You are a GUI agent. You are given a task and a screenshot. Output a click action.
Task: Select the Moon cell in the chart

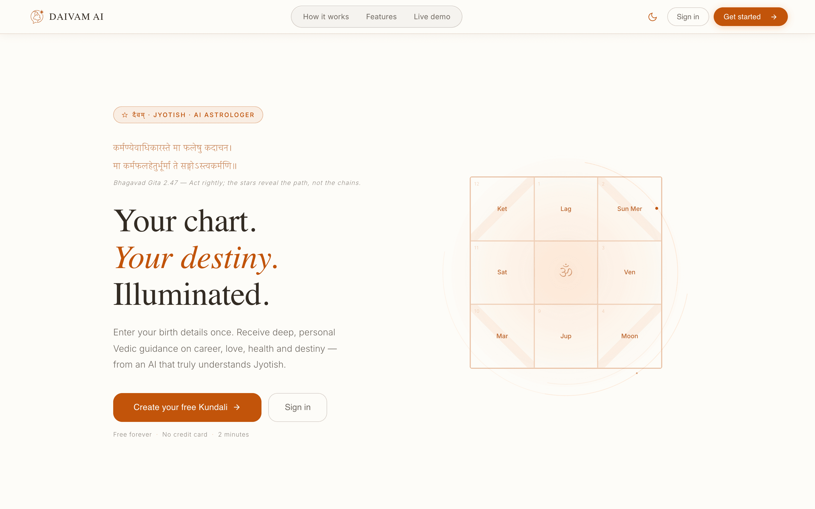[x=629, y=336]
